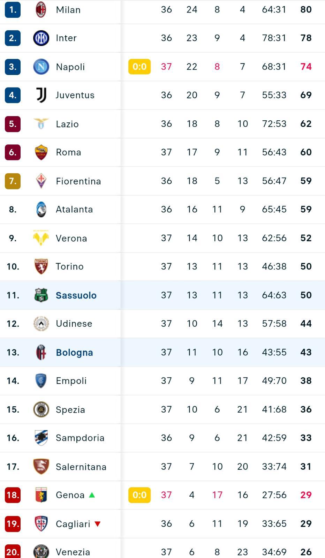
Task: Open the Sassuolo team link
Action: click(x=76, y=295)
